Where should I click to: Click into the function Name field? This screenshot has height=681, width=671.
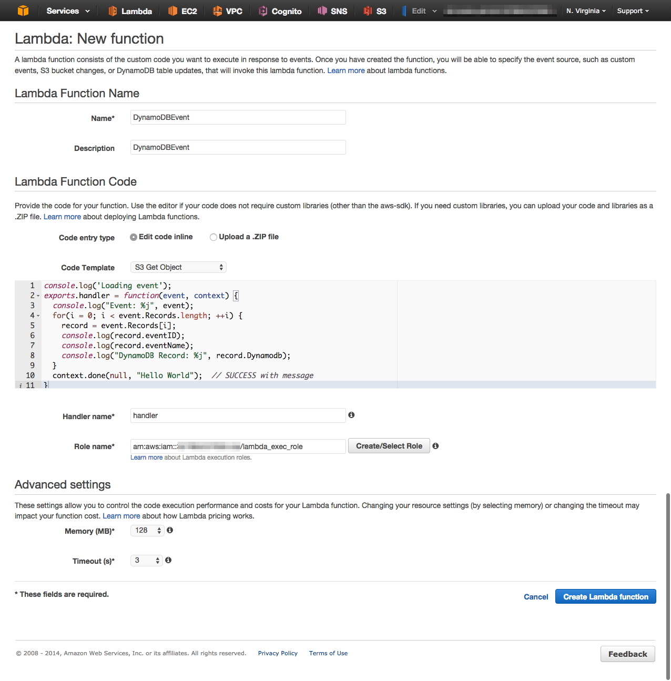238,117
